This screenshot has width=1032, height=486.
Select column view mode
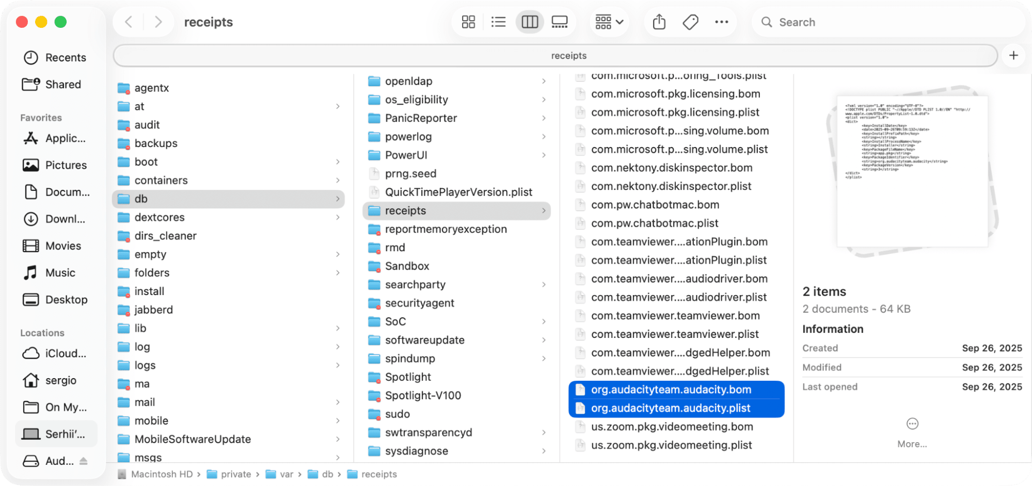coord(530,22)
